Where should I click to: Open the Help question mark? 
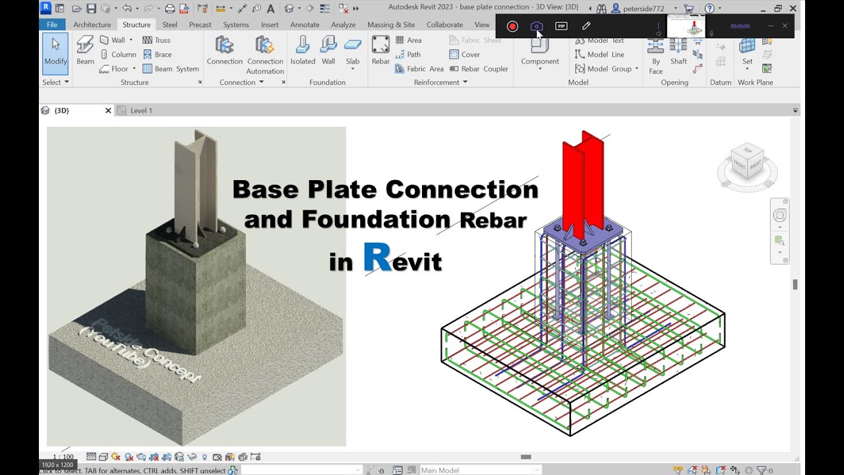pos(709,9)
